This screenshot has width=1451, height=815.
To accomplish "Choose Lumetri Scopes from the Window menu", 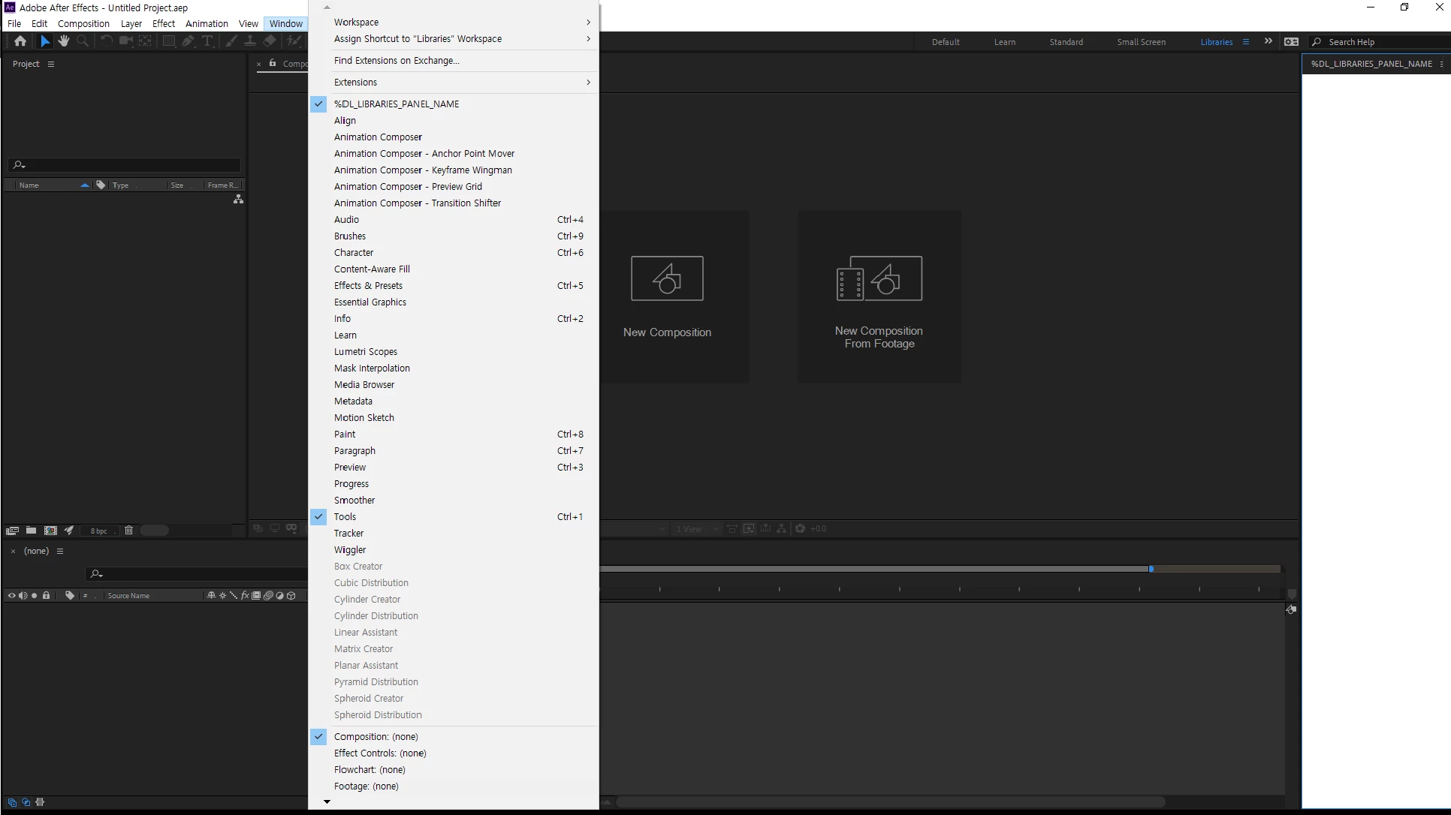I will click(366, 351).
